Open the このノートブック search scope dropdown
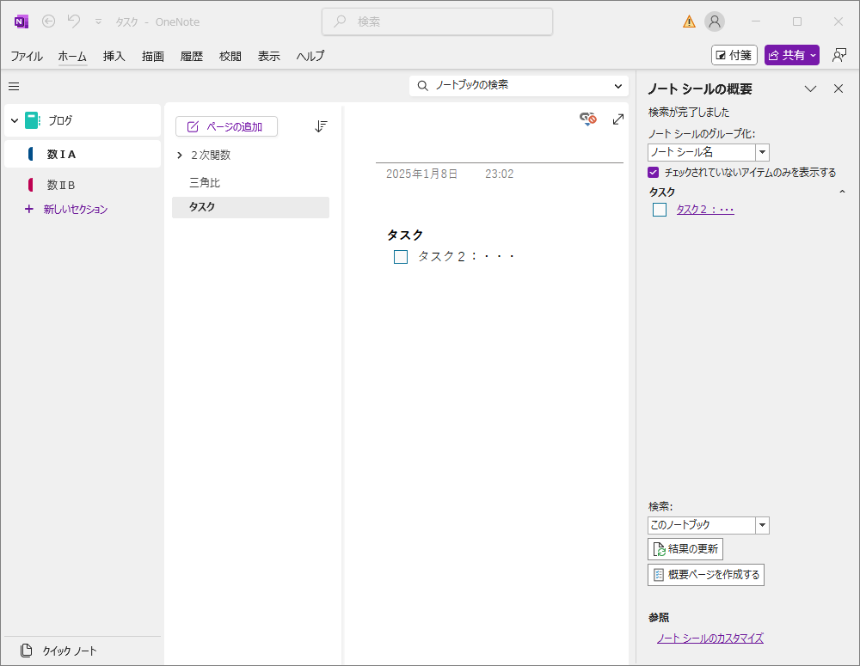This screenshot has width=860, height=666. point(762,525)
